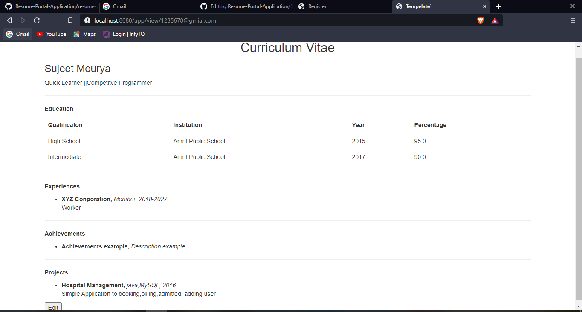Bookmark this page with the bookmark icon

point(70,20)
